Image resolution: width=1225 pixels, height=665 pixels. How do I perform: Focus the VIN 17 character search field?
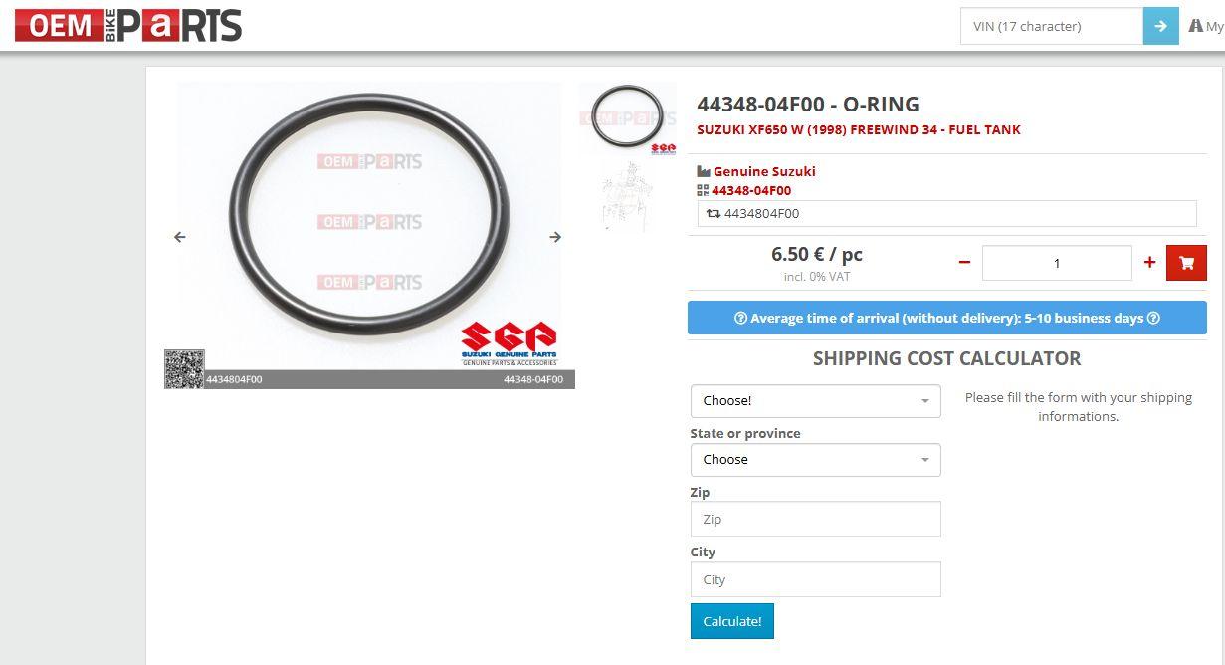(1051, 26)
